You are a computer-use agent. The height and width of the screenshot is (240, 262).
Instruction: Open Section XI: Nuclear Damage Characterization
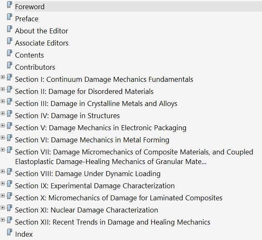pos(86,210)
